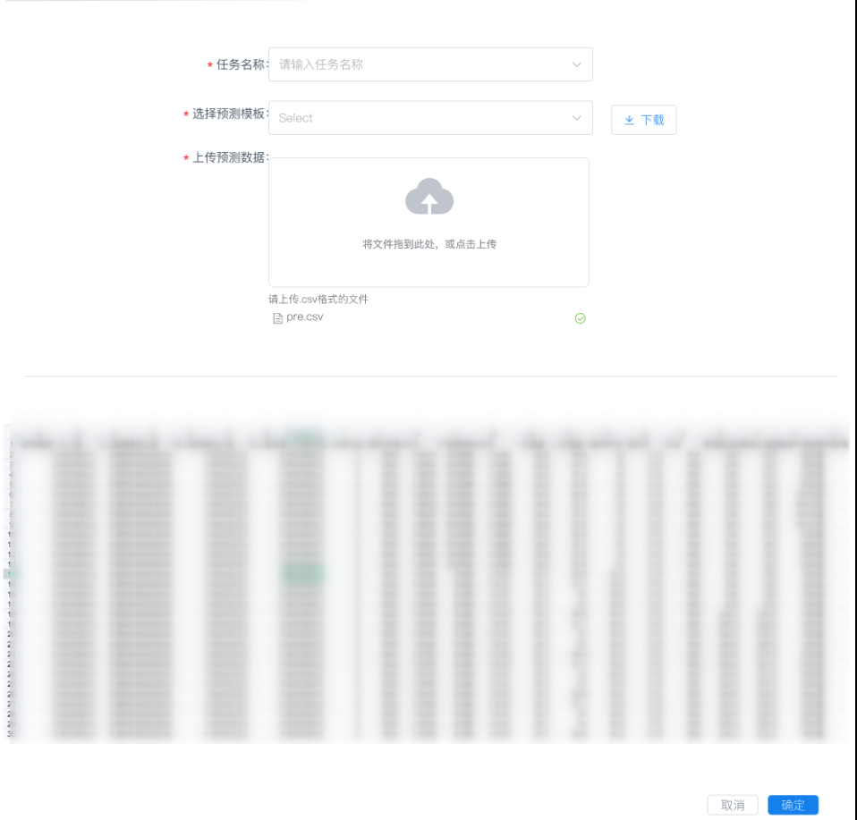Cancel with the 取消 button
The width and height of the screenshot is (857, 820).
pyautogui.click(x=733, y=805)
